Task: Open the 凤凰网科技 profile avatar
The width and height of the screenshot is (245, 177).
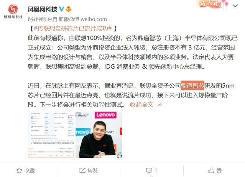Action: coord(13,11)
